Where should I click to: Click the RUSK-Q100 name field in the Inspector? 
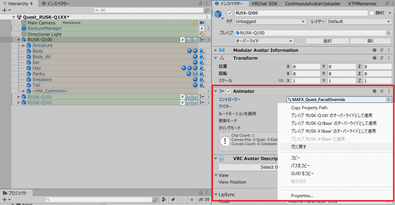tap(301, 13)
